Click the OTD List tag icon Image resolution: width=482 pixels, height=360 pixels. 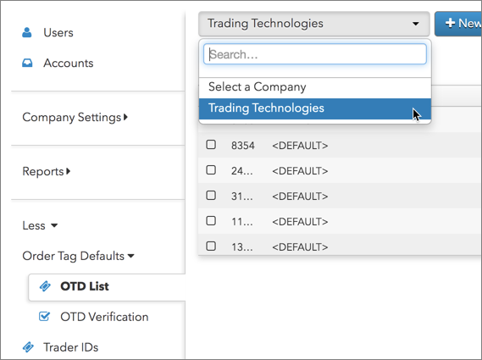coord(45,286)
